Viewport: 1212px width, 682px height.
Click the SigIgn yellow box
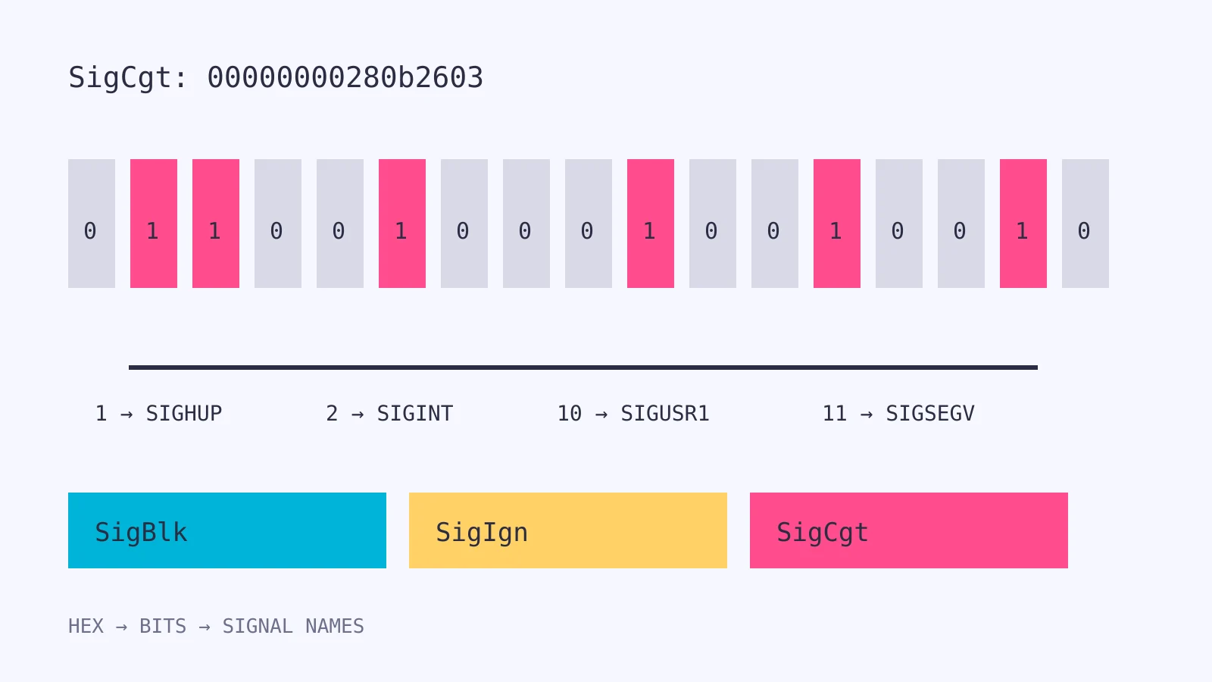568,530
